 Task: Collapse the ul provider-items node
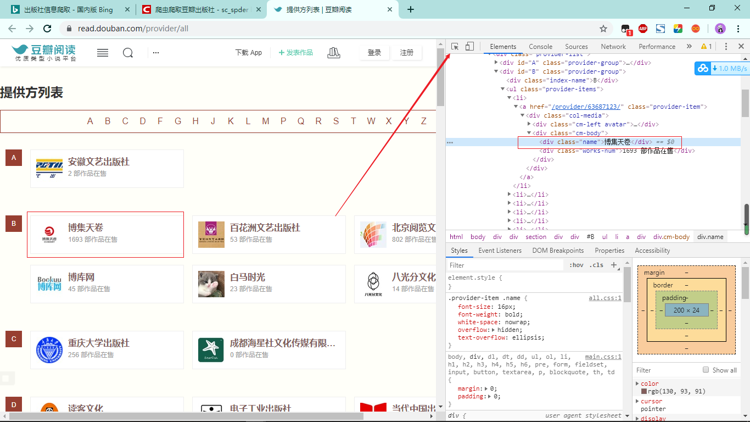[x=502, y=89]
